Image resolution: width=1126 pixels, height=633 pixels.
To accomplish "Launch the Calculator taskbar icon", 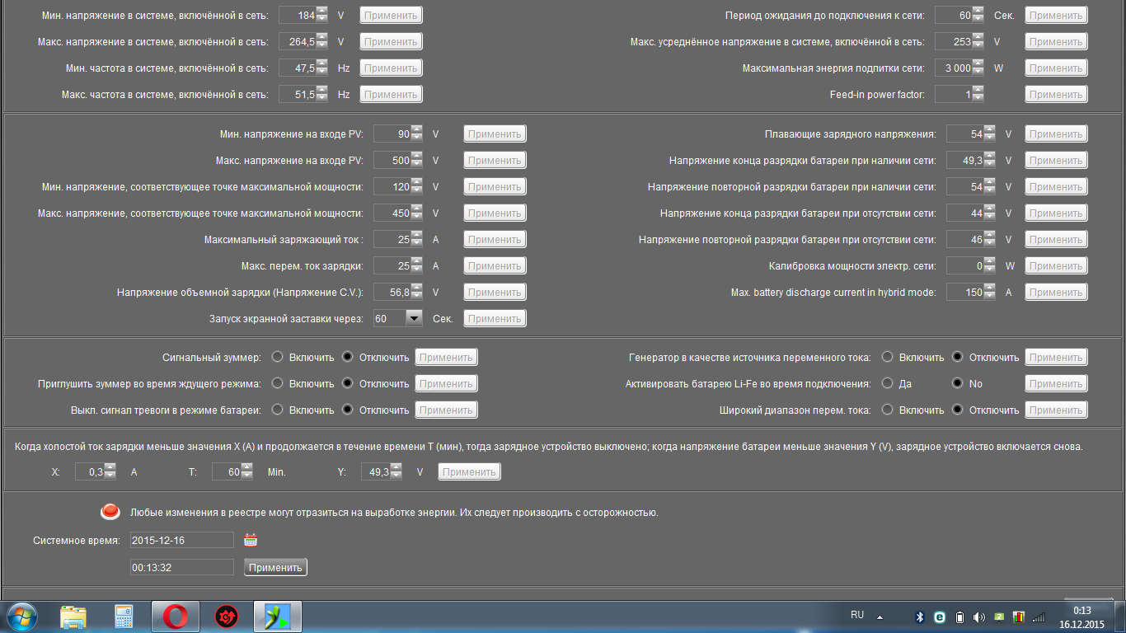I will pos(124,616).
